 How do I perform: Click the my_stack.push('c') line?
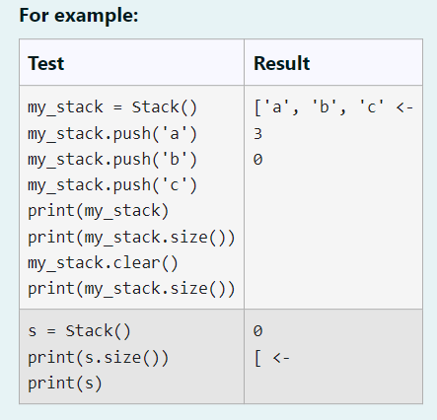[x=112, y=185]
